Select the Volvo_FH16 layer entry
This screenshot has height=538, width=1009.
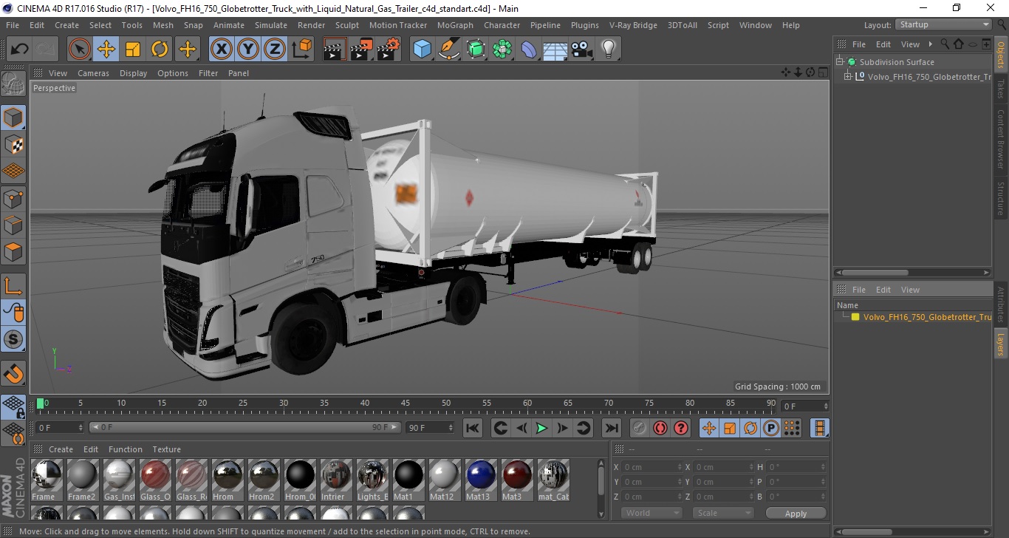pos(927,317)
